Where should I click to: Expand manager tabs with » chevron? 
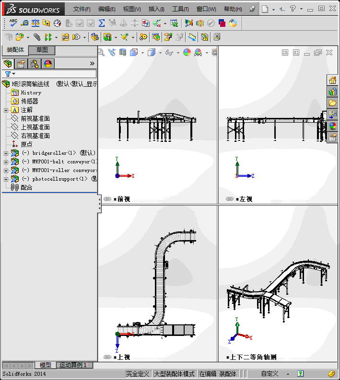pyautogui.click(x=92, y=64)
